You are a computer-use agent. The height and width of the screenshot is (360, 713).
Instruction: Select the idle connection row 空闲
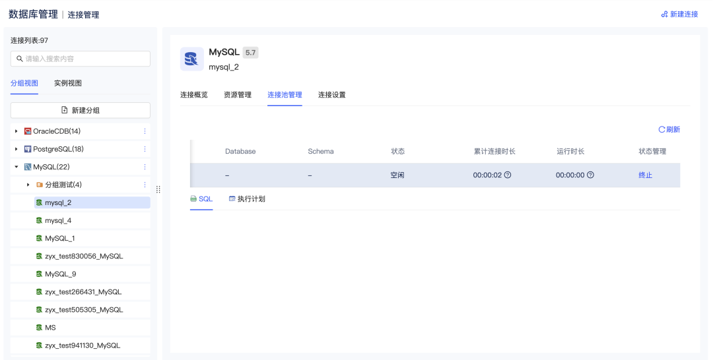pyautogui.click(x=435, y=175)
